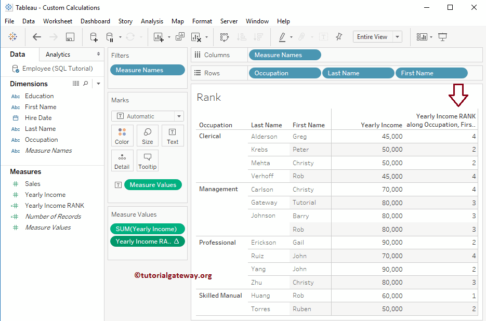Open the Analysis menu
This screenshot has height=321, width=486.
(x=152, y=21)
